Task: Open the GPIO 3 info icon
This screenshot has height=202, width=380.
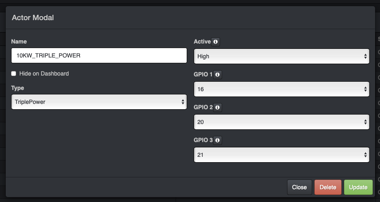Action: pos(218,140)
